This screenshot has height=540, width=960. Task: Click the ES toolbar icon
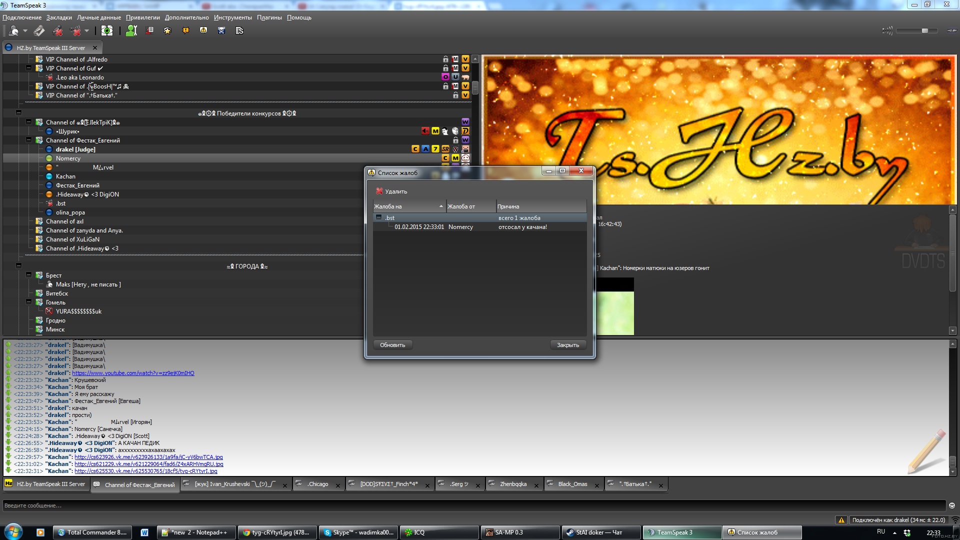(x=239, y=30)
